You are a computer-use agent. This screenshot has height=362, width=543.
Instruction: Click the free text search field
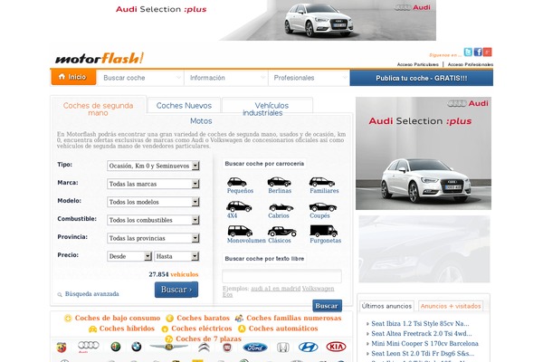281,276
